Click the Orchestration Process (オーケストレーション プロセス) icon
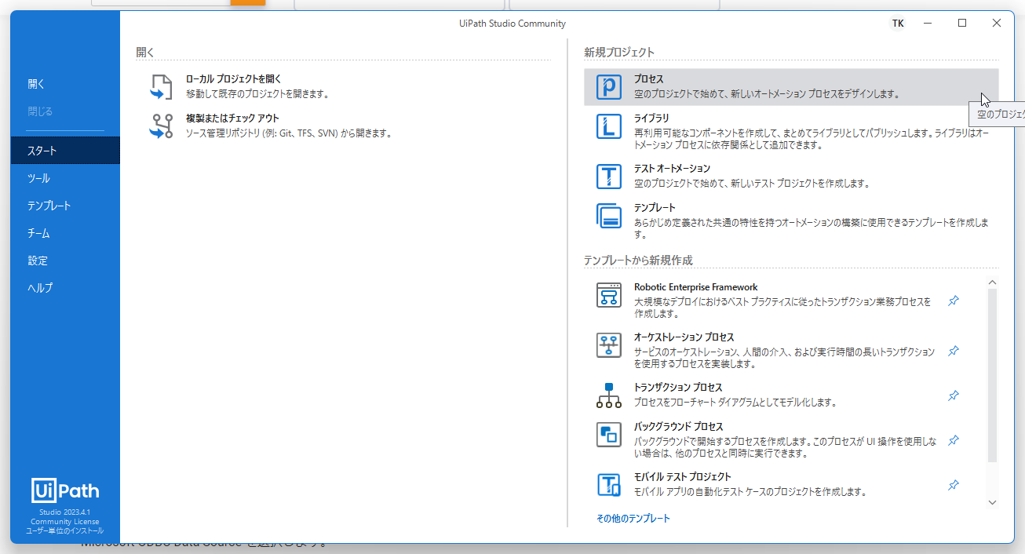The height and width of the screenshot is (554, 1025). (x=609, y=345)
